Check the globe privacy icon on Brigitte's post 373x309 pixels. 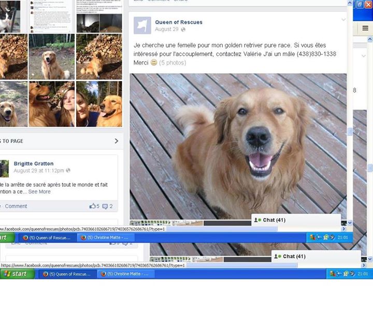(x=68, y=170)
